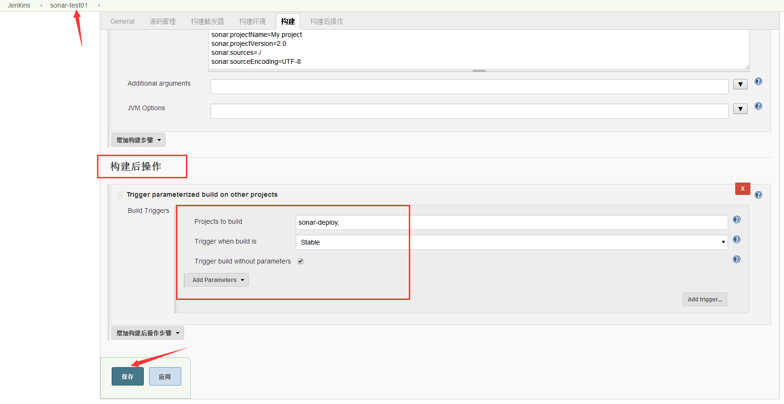Viewport: 784px width, 404px height.
Task: Click the 保存 save button
Action: pyautogui.click(x=128, y=377)
